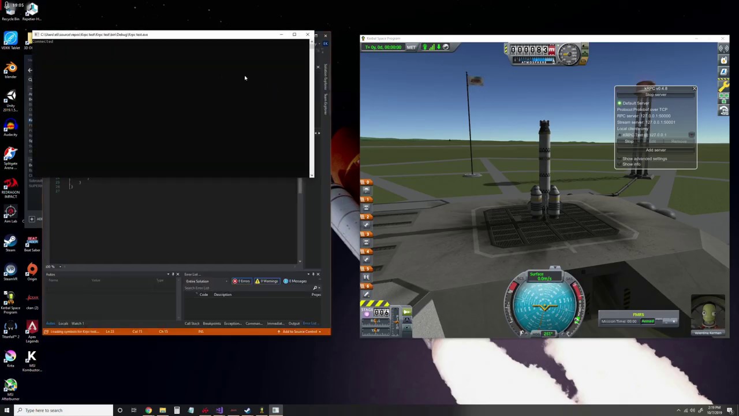Toggle the RCS indicator on the navball
This screenshot has width=739, height=416.
[520, 278]
